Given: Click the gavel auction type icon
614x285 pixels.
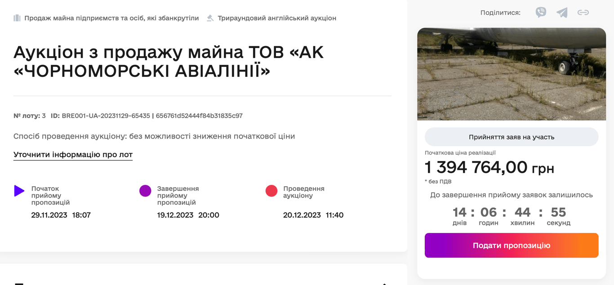Looking at the screenshot, I should (210, 18).
